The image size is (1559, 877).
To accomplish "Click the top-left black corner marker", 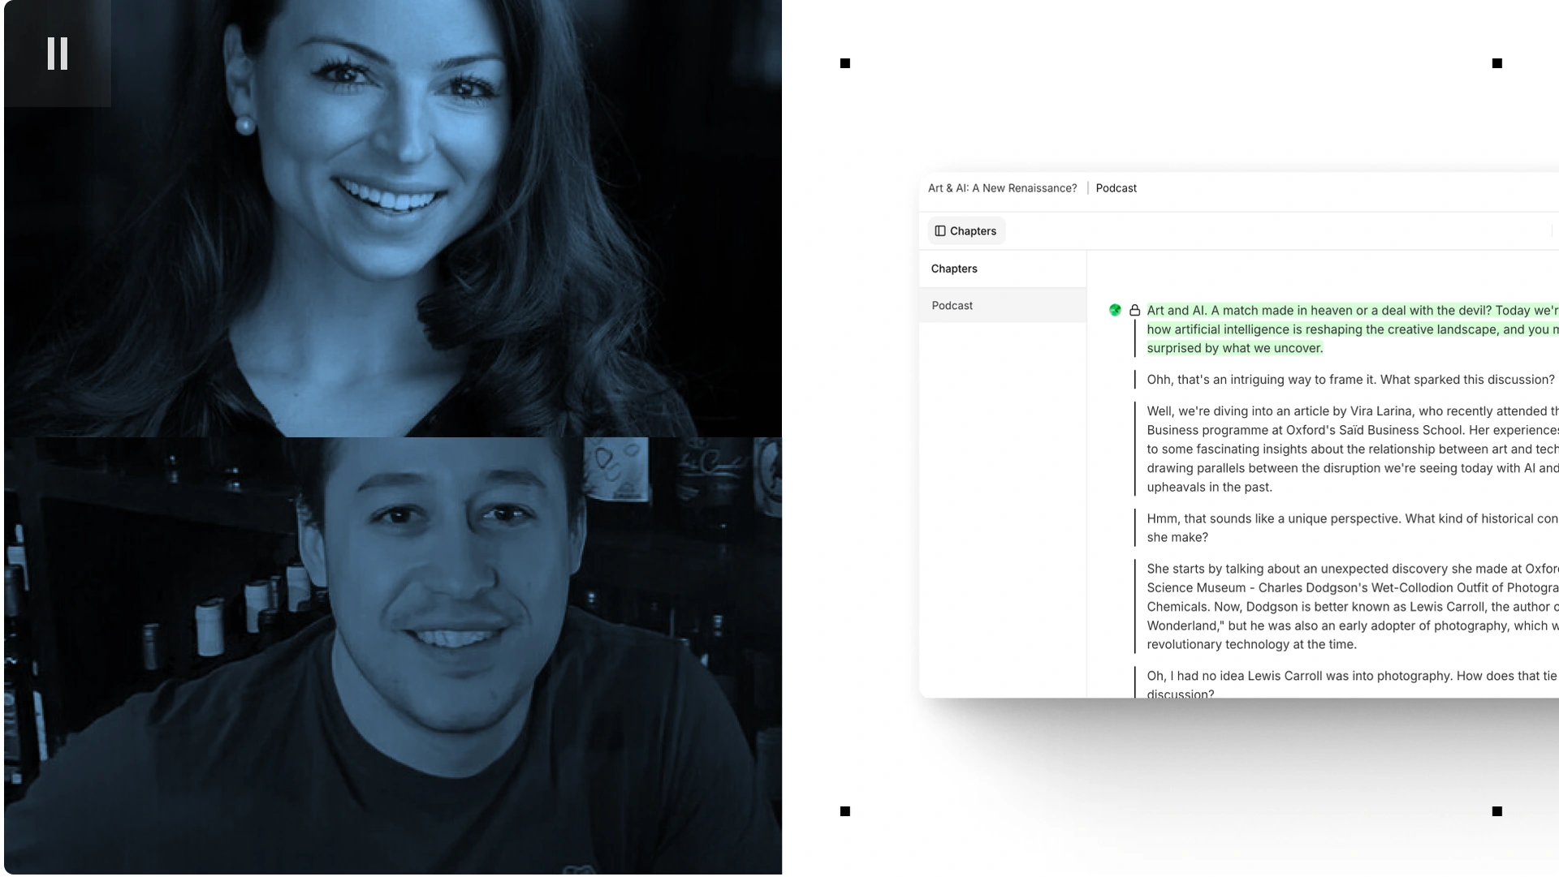I will pos(845,63).
